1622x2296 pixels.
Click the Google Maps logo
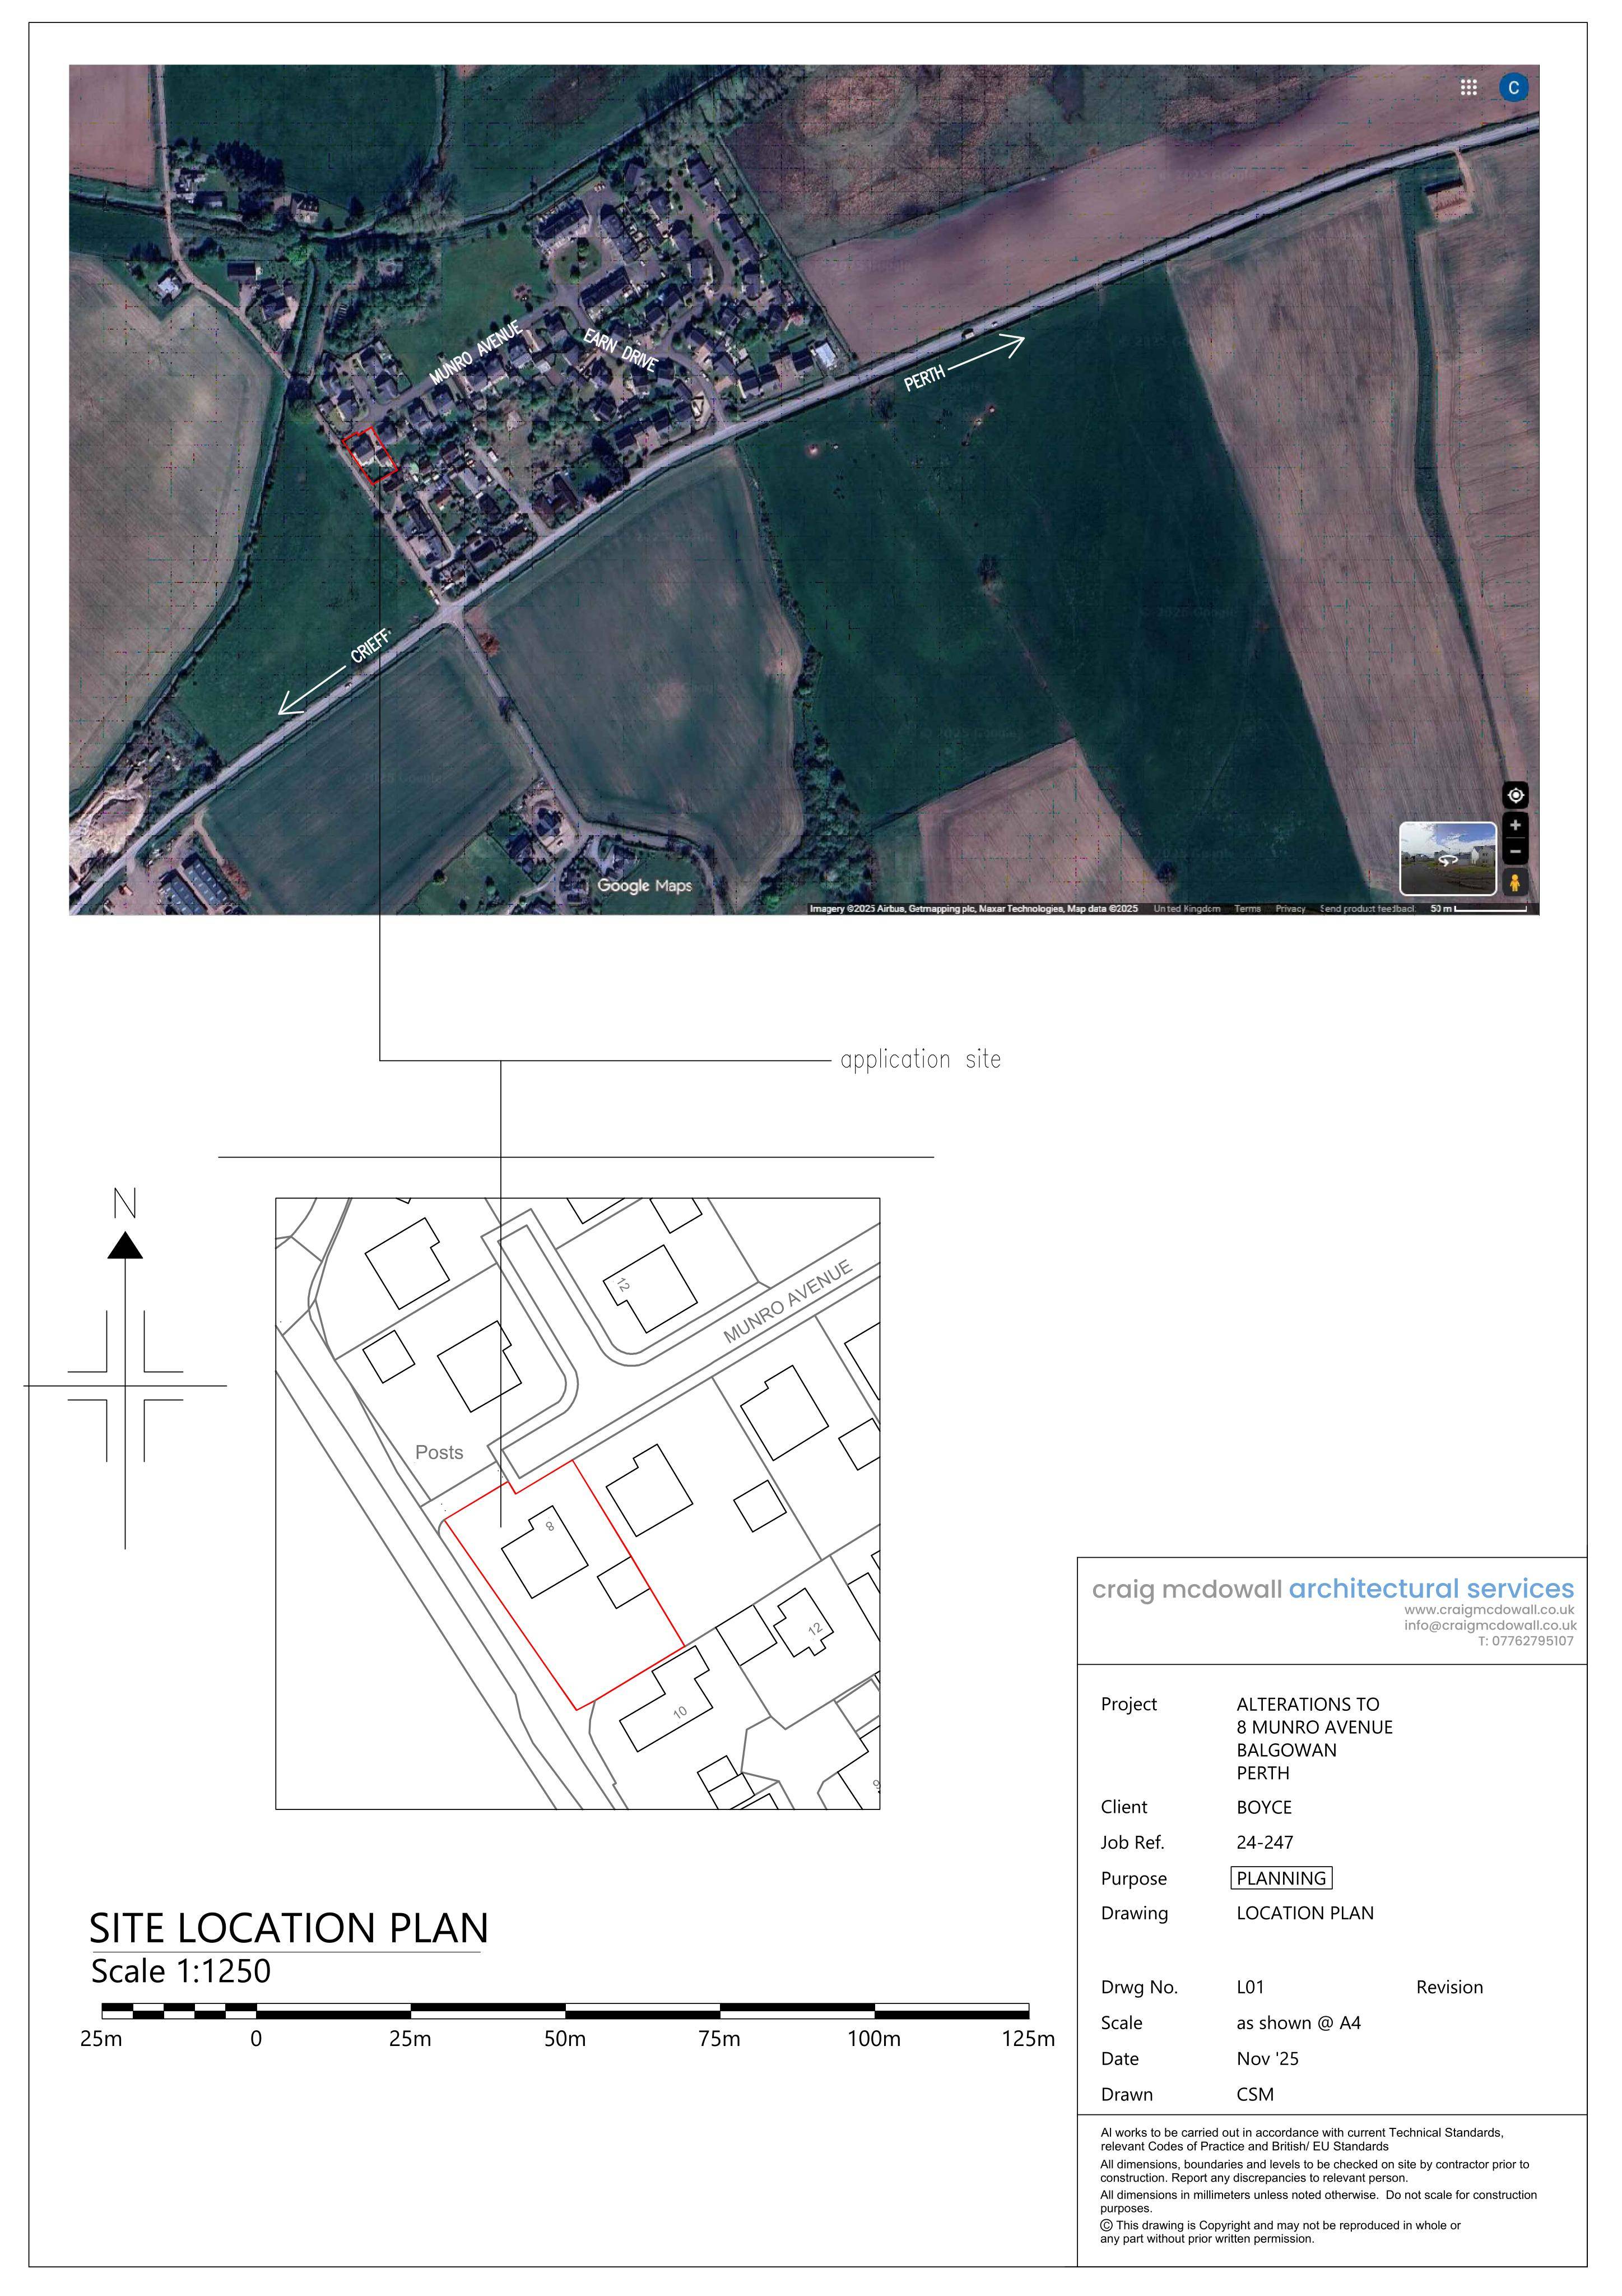pyautogui.click(x=645, y=885)
